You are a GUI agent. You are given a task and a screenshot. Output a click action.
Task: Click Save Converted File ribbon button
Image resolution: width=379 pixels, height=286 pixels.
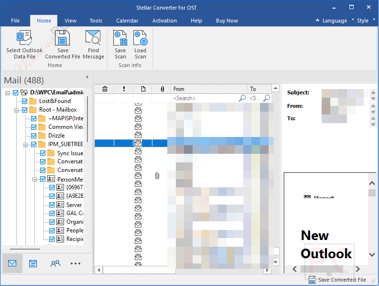tap(62, 45)
